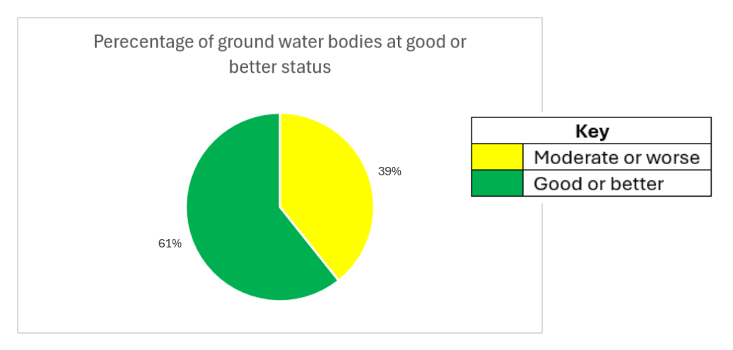Click the Key header cell
The width and height of the screenshot is (733, 350).
tap(592, 131)
